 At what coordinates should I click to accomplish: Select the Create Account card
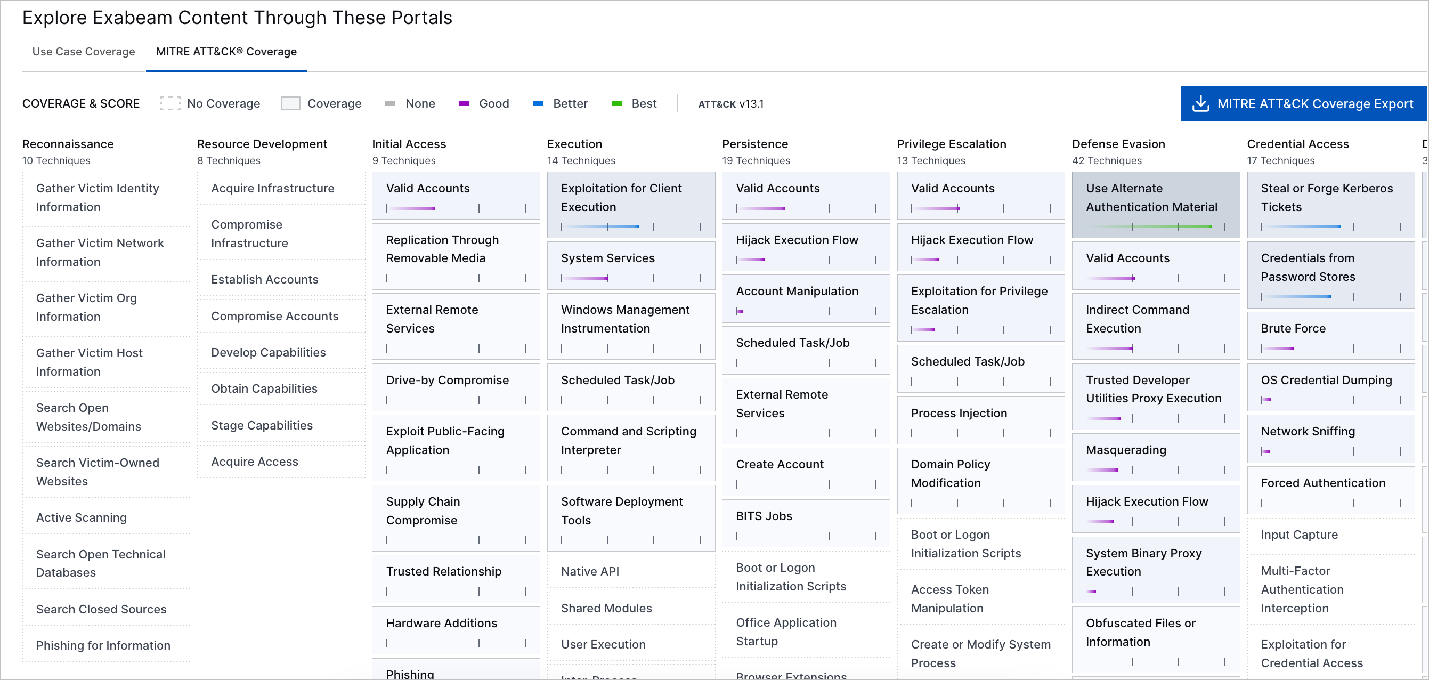(806, 472)
